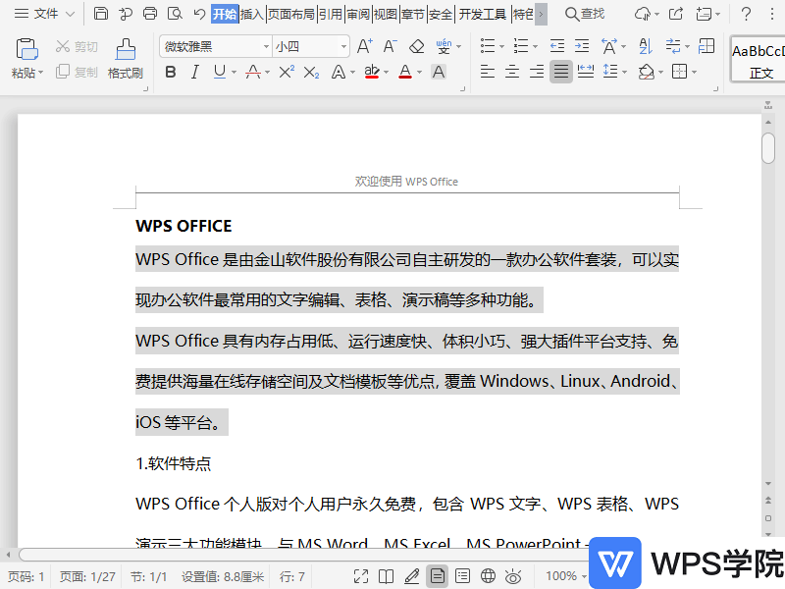Switch to web layout globe icon
785x589 pixels.
[x=488, y=576]
